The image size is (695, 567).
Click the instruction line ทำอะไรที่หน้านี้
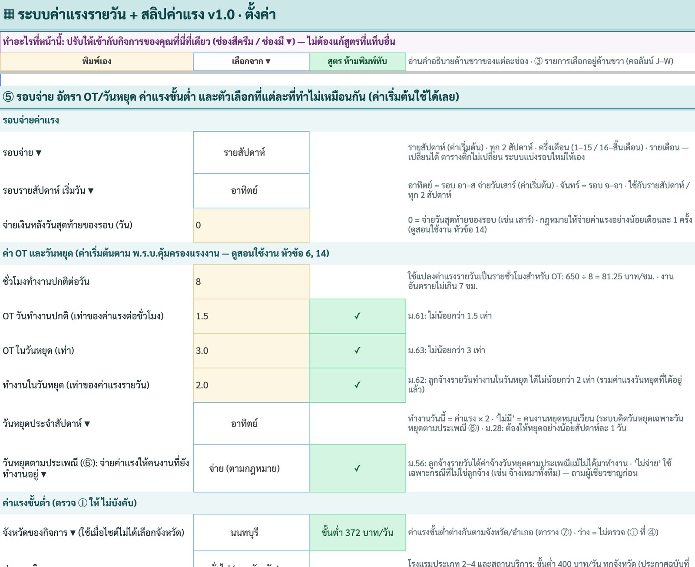[x=199, y=42]
